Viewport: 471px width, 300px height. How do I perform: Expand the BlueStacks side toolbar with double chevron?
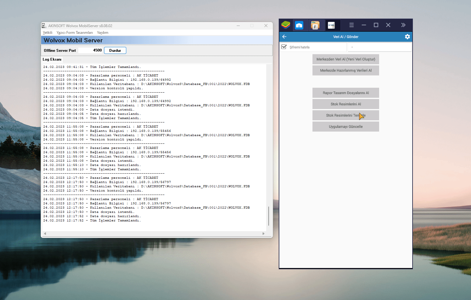[x=403, y=25]
